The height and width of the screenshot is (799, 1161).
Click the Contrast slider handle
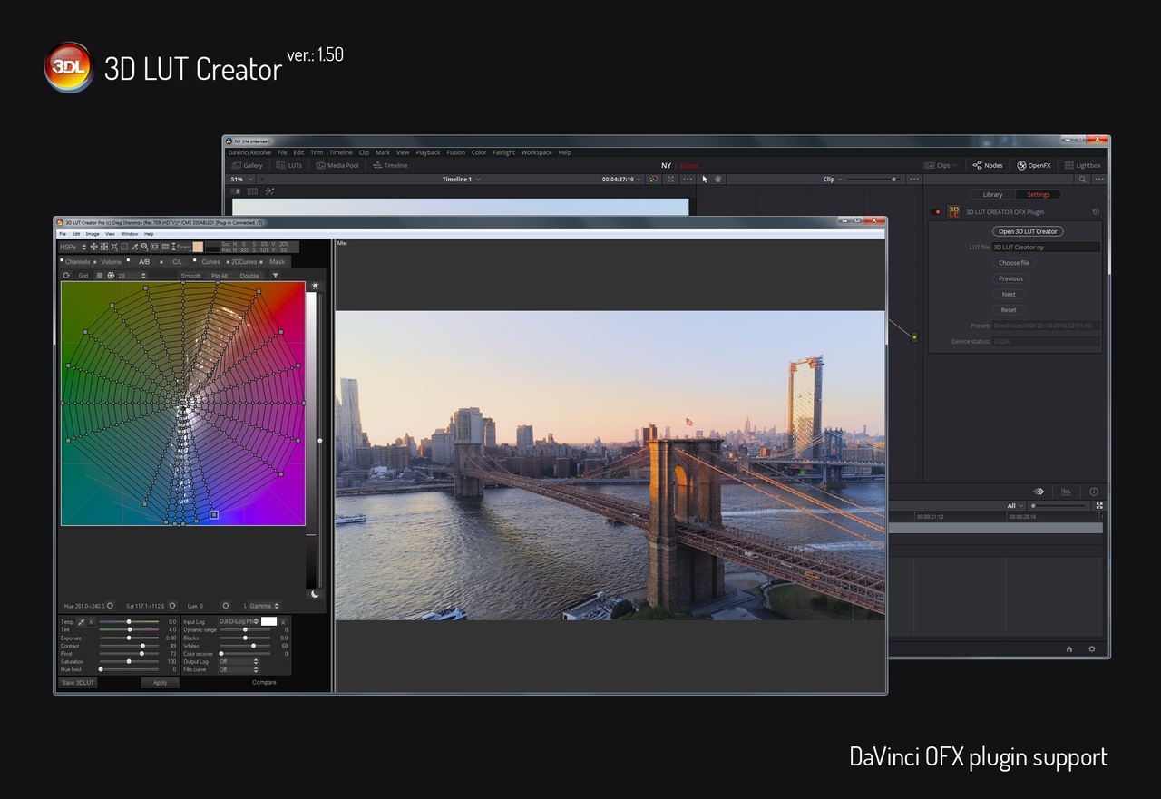pyautogui.click(x=143, y=646)
